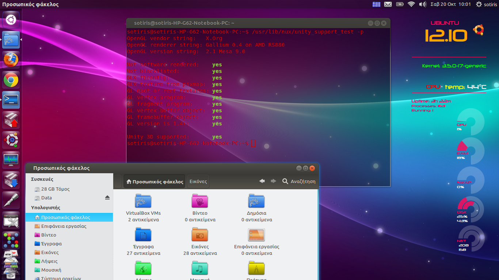This screenshot has height=280, width=499.
Task: Open the sotiris session menu
Action: 486,4
